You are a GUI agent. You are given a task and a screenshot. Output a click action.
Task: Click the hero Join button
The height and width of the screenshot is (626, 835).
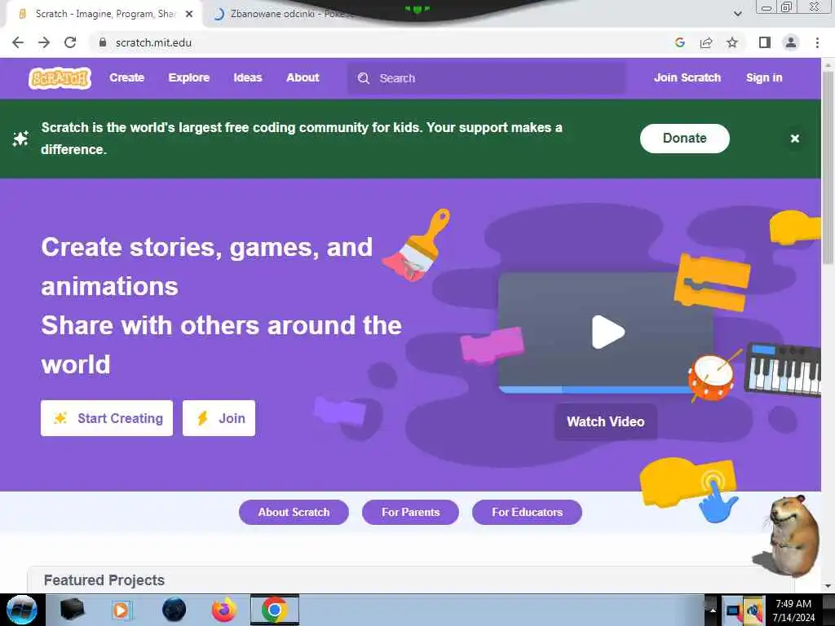pos(219,418)
